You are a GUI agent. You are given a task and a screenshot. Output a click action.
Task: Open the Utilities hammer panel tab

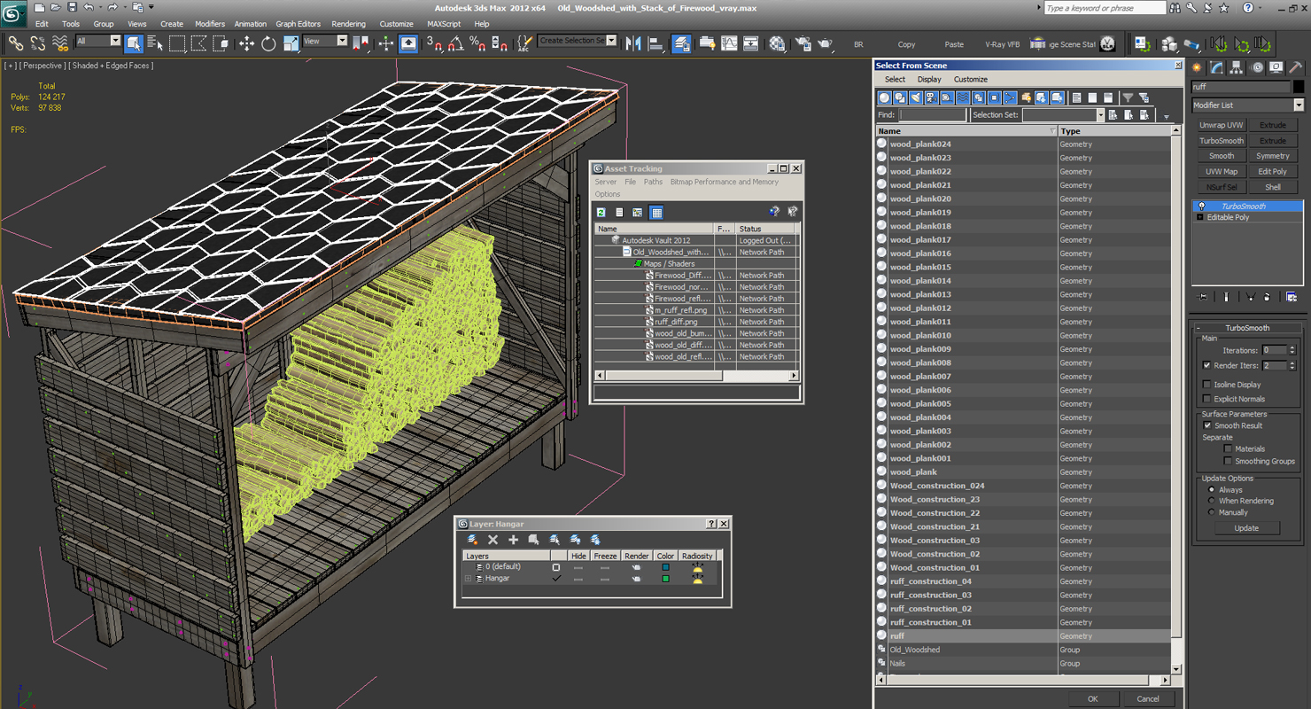[x=1295, y=67]
